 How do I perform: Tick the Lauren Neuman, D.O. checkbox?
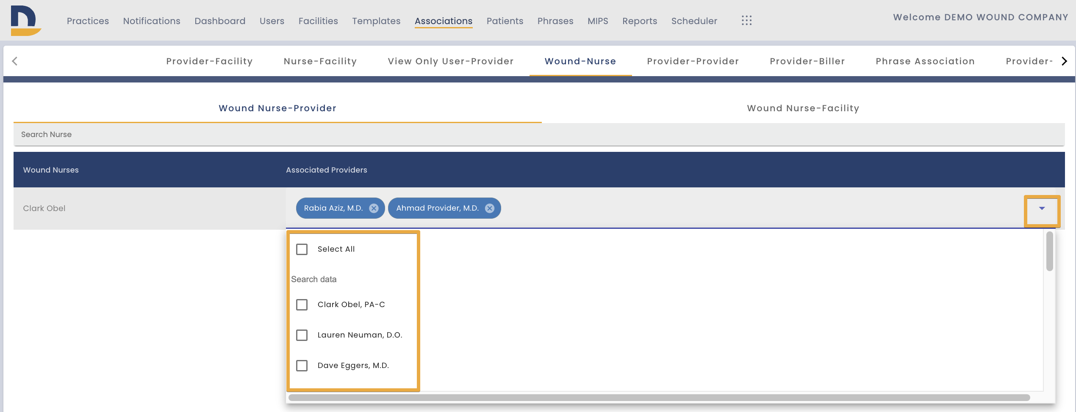tap(302, 335)
